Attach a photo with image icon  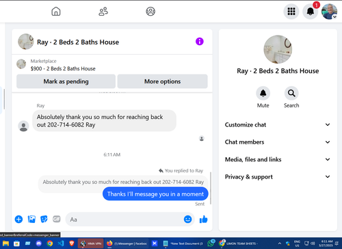(31, 220)
